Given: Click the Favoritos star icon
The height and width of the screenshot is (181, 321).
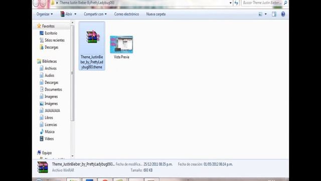Looking at the screenshot, I should [x=39, y=26].
